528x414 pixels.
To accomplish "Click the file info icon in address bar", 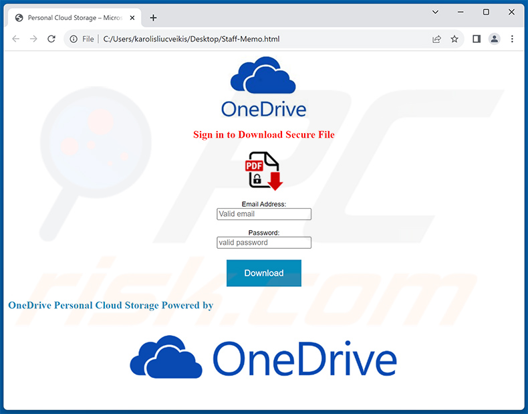I will tap(74, 39).
